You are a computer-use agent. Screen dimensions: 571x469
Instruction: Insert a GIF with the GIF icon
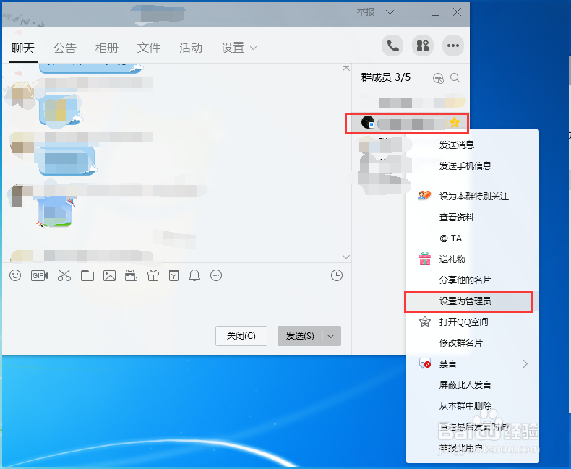point(39,275)
